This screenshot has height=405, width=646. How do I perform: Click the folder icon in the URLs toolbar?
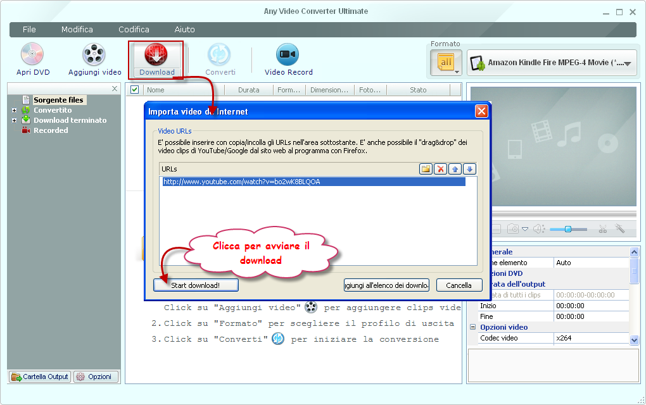coord(426,169)
